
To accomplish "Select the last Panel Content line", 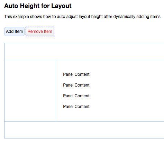I will pos(77,107).
